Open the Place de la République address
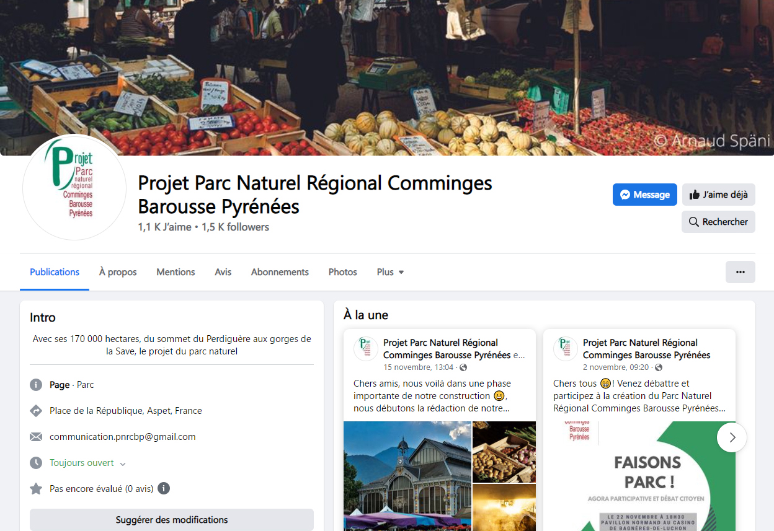 click(x=126, y=411)
